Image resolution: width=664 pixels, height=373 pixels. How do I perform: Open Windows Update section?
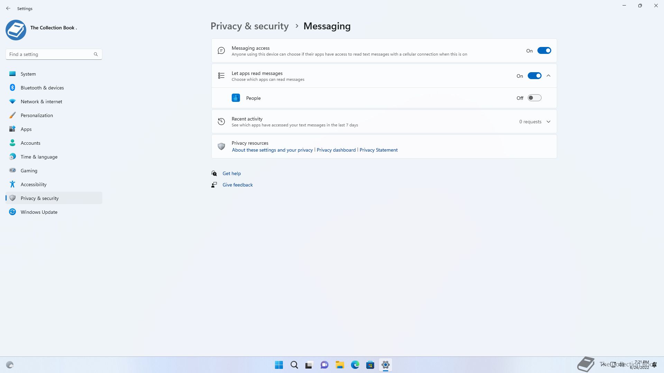39,212
